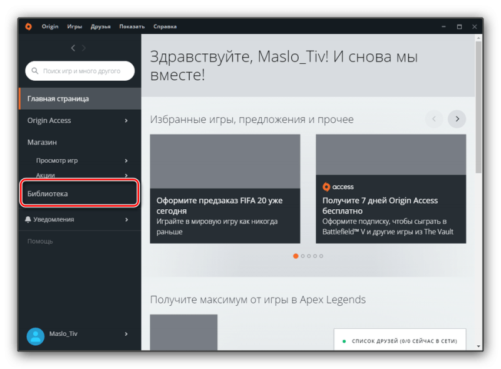Image resolution: width=501 pixels, height=369 pixels.
Task: Open the Помощь link
Action: coord(40,241)
